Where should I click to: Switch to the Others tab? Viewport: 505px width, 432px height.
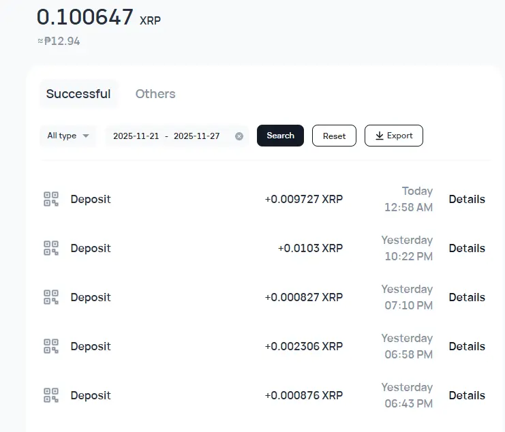tap(155, 94)
